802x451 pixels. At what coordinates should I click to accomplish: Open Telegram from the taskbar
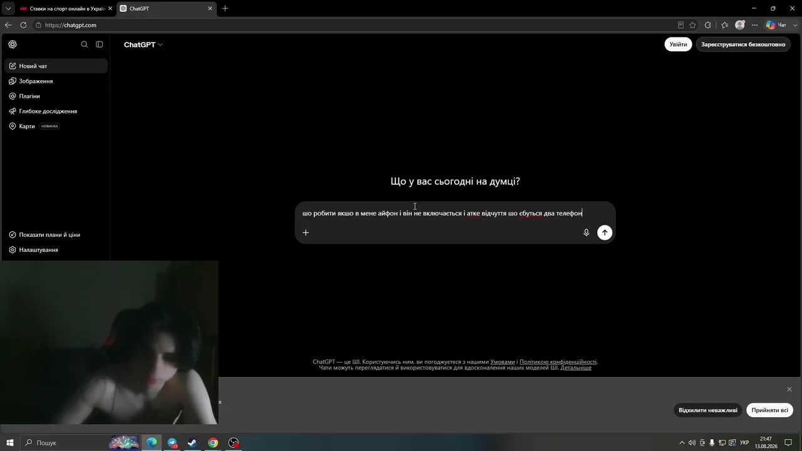pyautogui.click(x=172, y=443)
